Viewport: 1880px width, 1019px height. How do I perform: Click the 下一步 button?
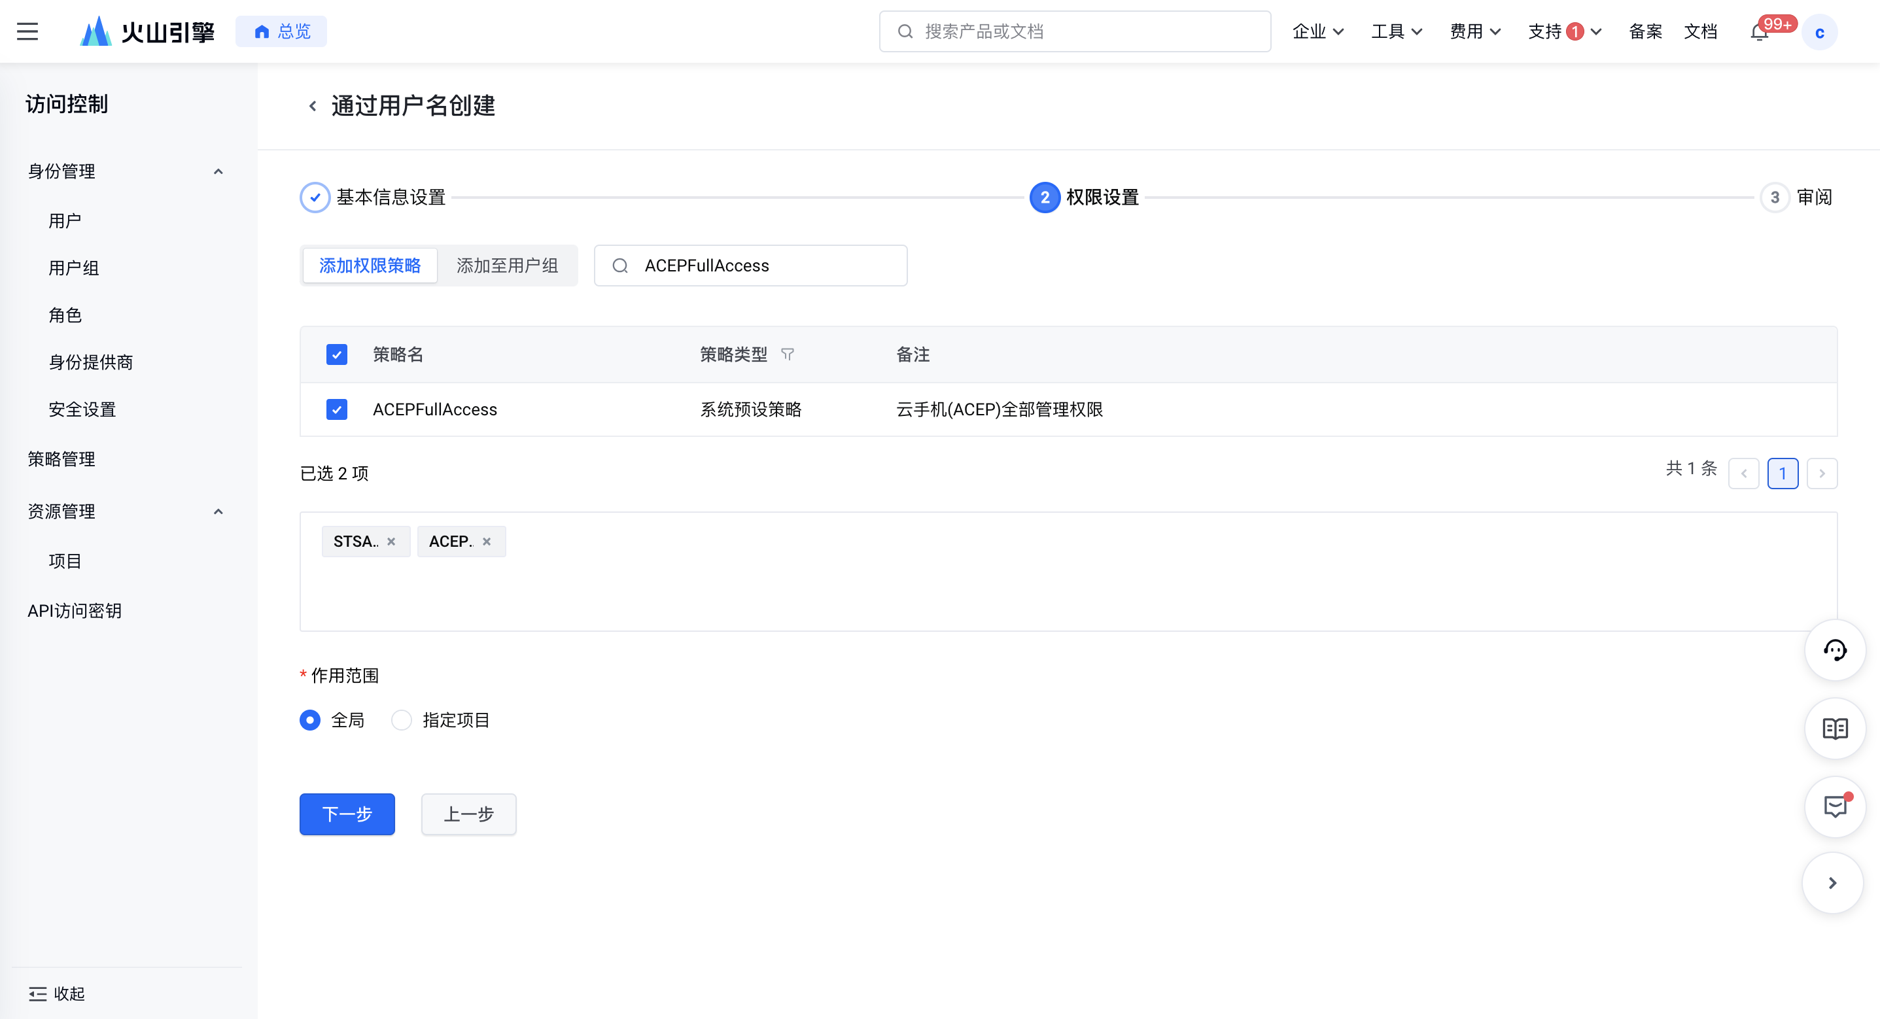[347, 814]
